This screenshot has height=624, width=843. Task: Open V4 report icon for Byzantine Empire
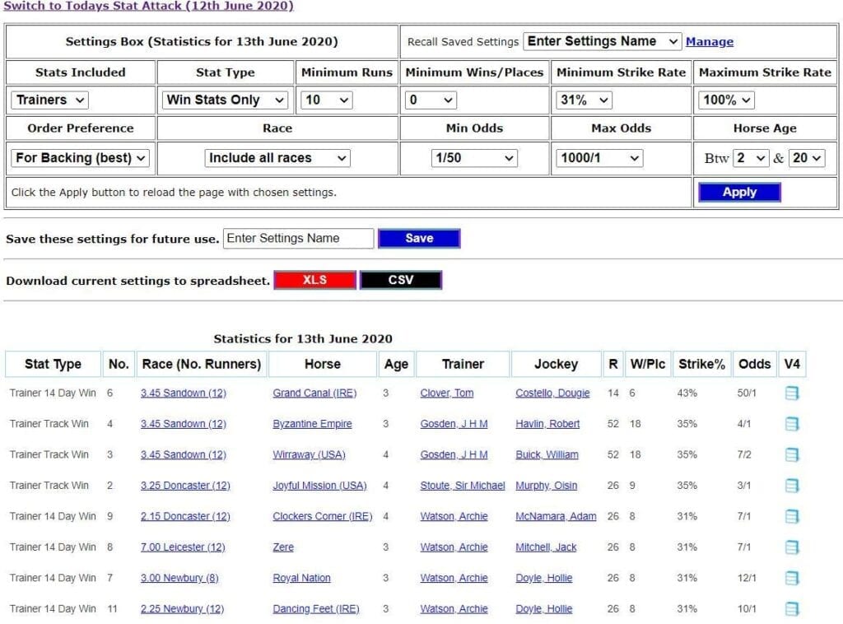pyautogui.click(x=792, y=423)
